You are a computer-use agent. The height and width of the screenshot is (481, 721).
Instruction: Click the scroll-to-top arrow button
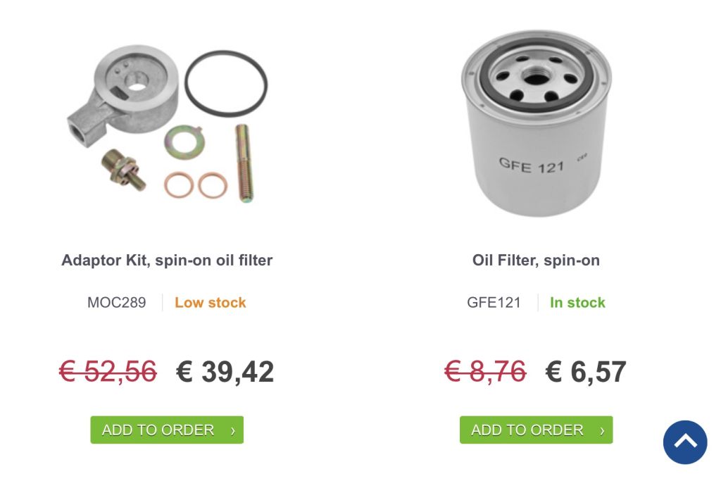click(684, 442)
